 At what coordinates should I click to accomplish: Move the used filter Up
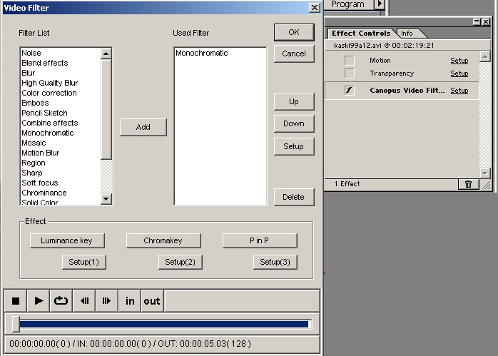(x=294, y=101)
